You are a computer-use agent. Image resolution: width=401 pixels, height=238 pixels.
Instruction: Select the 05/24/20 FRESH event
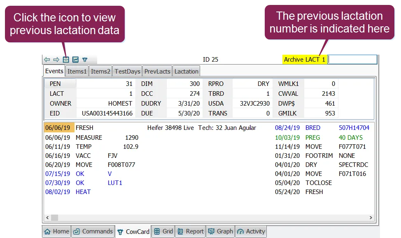299,192
